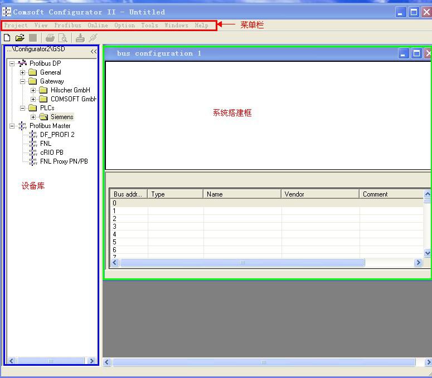This screenshot has height=378, width=432.
Task: Open the Help menu
Action: click(201, 25)
